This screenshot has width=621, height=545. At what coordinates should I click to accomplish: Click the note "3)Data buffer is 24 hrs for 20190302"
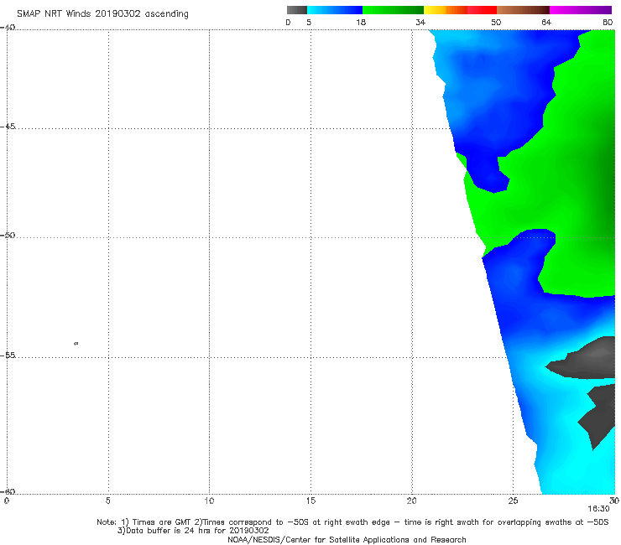[193, 531]
